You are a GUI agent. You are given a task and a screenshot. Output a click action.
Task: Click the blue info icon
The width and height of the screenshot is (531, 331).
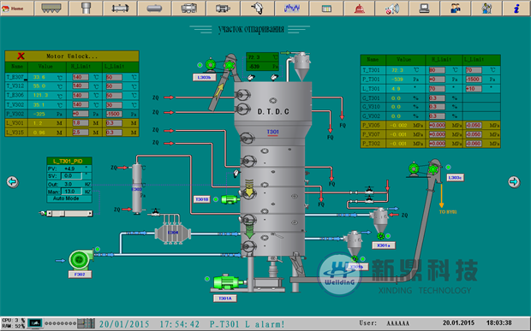point(516,8)
